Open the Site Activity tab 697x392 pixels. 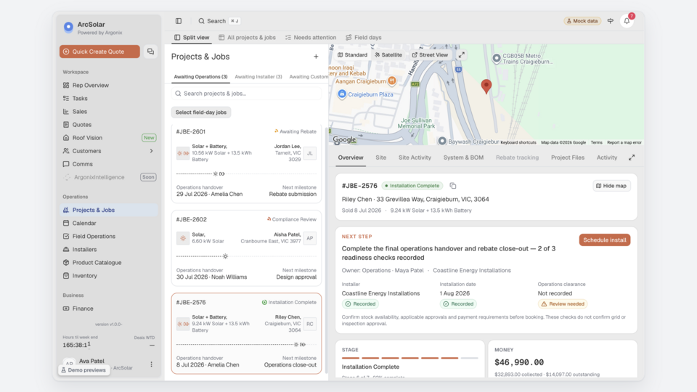click(x=415, y=158)
